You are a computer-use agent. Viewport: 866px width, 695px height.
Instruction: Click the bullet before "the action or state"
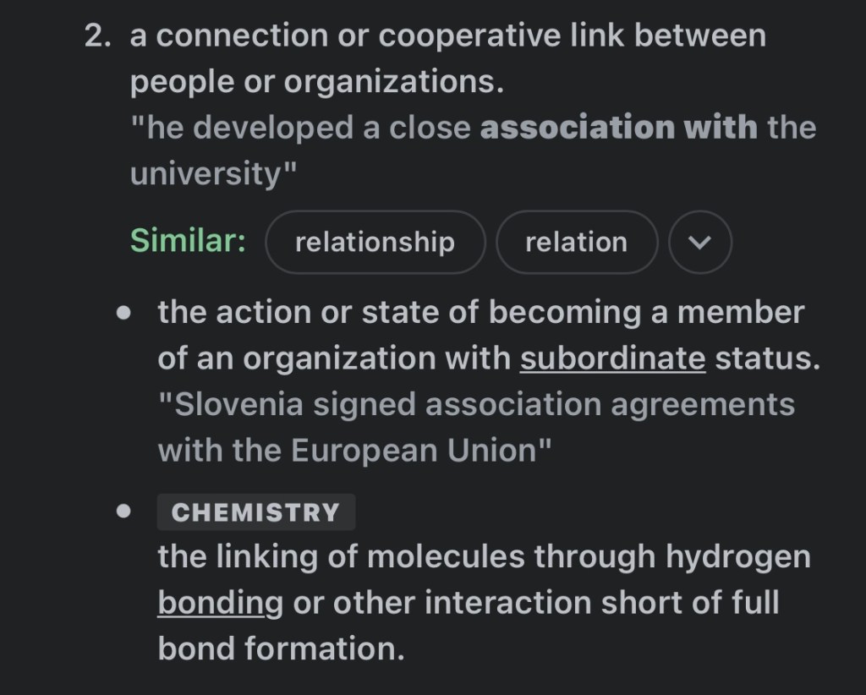click(124, 313)
